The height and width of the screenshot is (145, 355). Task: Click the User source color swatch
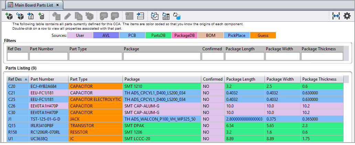point(80,35)
